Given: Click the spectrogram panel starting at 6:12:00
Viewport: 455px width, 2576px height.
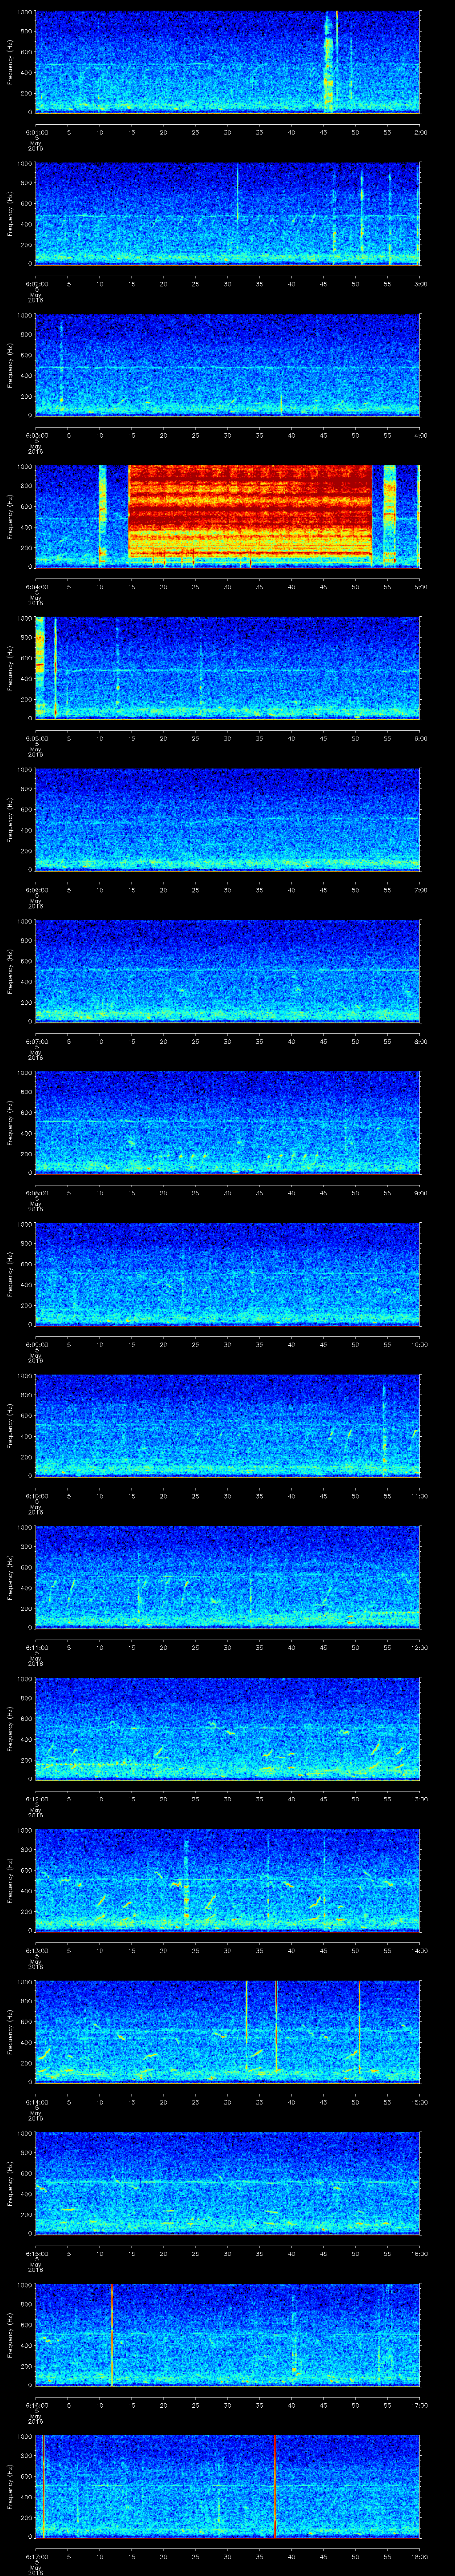Looking at the screenshot, I should click(x=228, y=1728).
